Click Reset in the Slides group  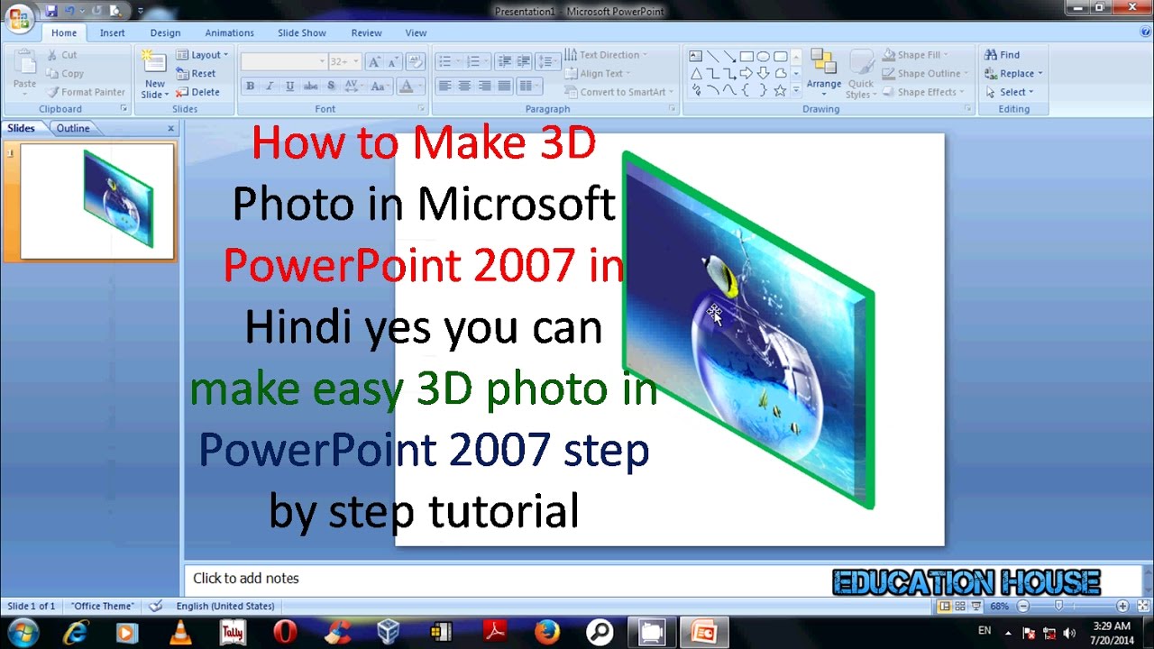(x=197, y=73)
